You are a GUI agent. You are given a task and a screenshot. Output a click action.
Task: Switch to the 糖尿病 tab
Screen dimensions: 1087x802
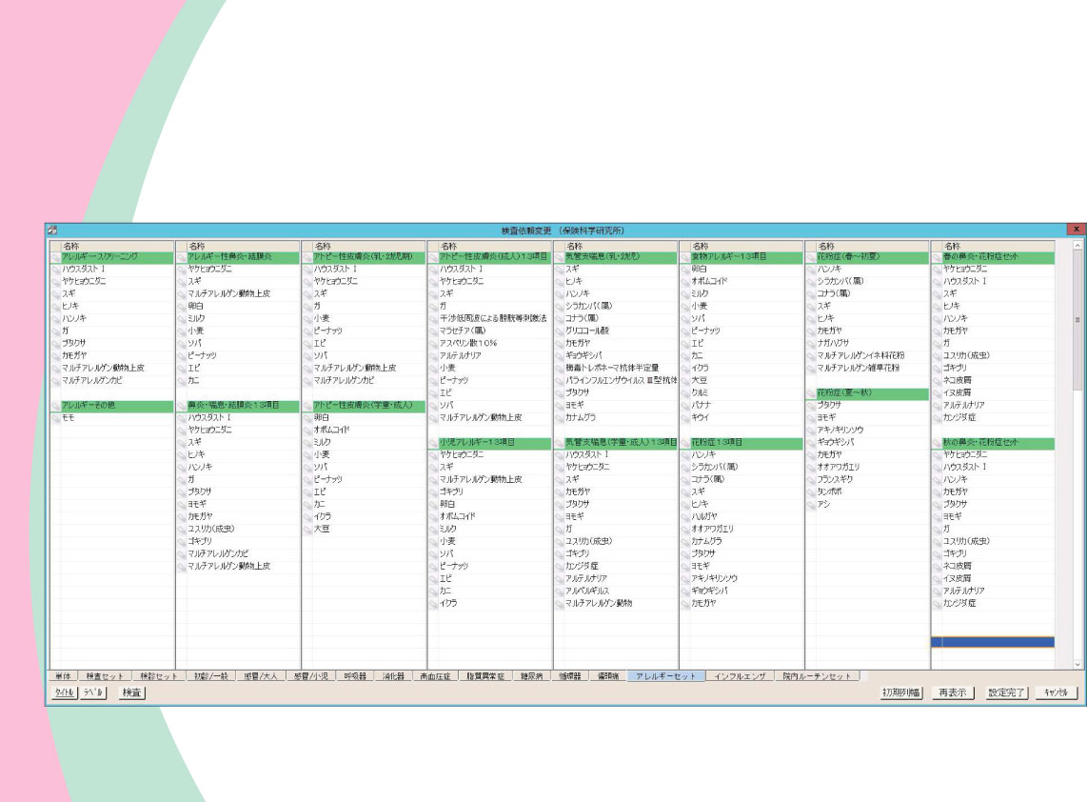point(524,676)
